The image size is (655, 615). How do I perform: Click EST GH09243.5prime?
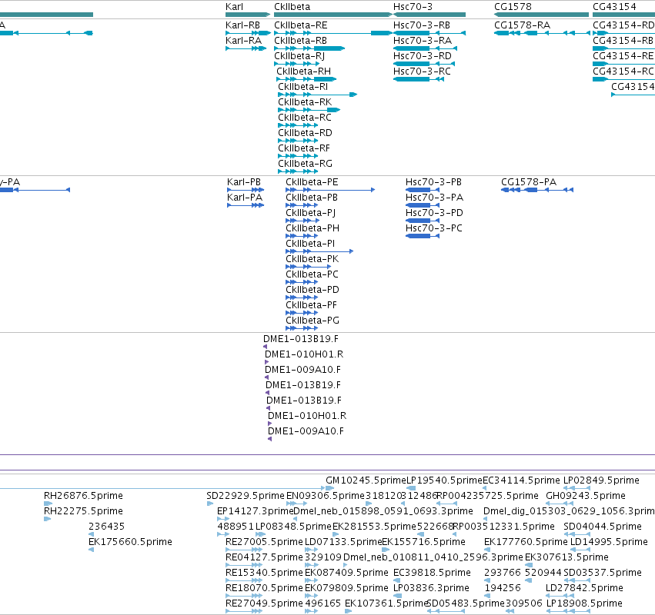pos(586,496)
